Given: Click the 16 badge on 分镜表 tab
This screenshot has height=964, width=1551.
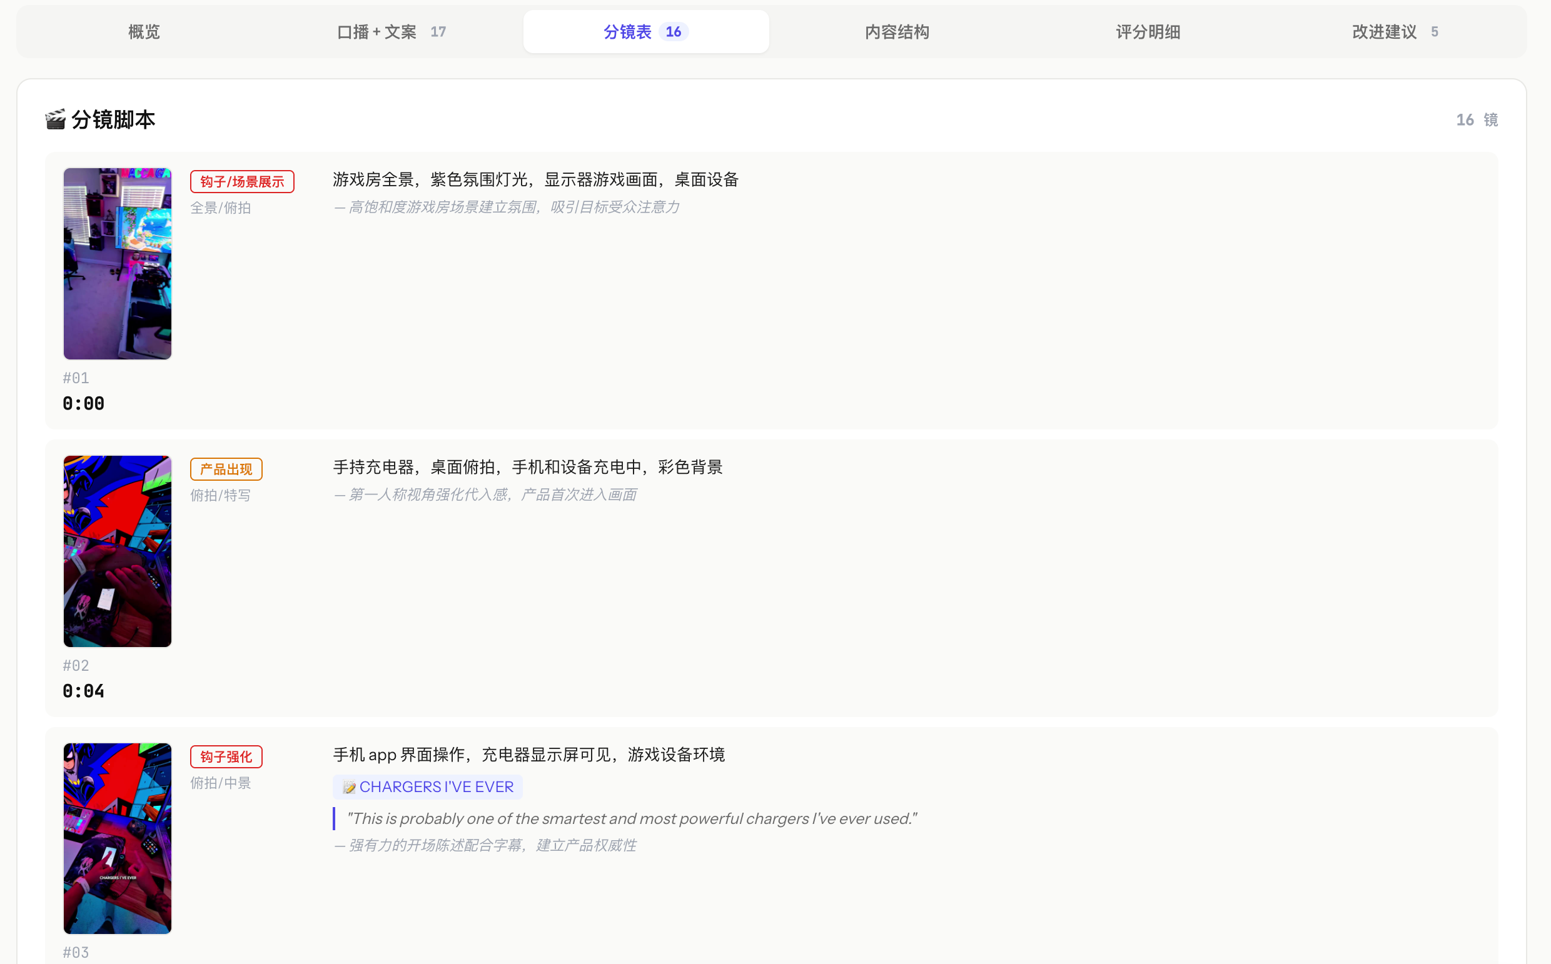Looking at the screenshot, I should pyautogui.click(x=674, y=32).
